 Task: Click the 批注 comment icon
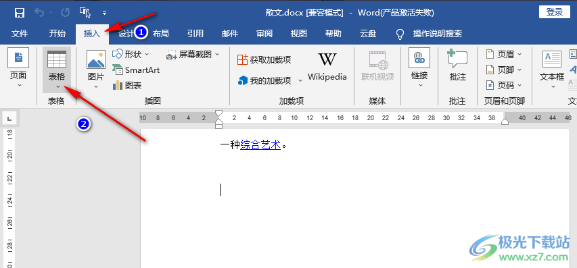click(x=457, y=59)
